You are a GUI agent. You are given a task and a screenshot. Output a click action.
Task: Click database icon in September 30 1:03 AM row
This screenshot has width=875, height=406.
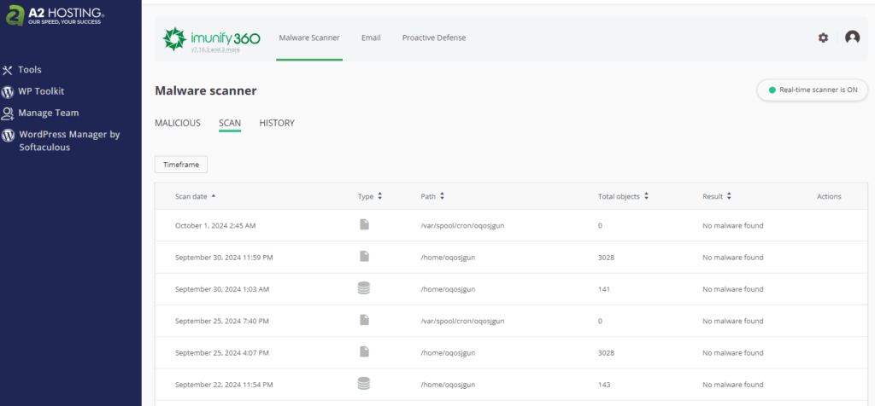(364, 288)
